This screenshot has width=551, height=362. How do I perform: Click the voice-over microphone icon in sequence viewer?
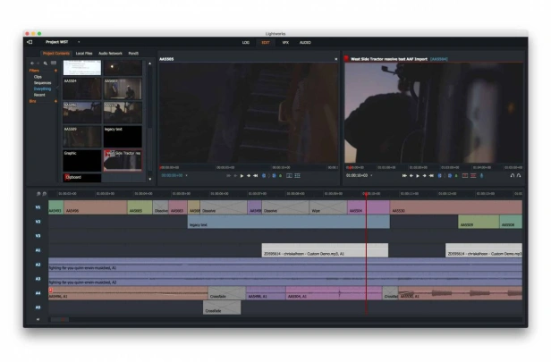click(481, 175)
